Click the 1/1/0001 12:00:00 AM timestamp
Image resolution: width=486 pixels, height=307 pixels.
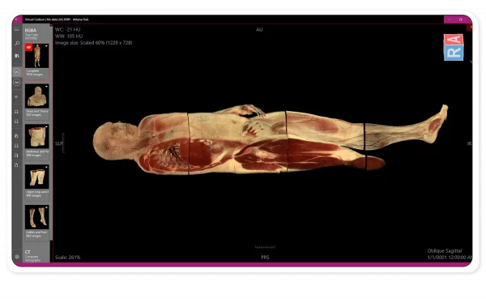pyautogui.click(x=450, y=258)
